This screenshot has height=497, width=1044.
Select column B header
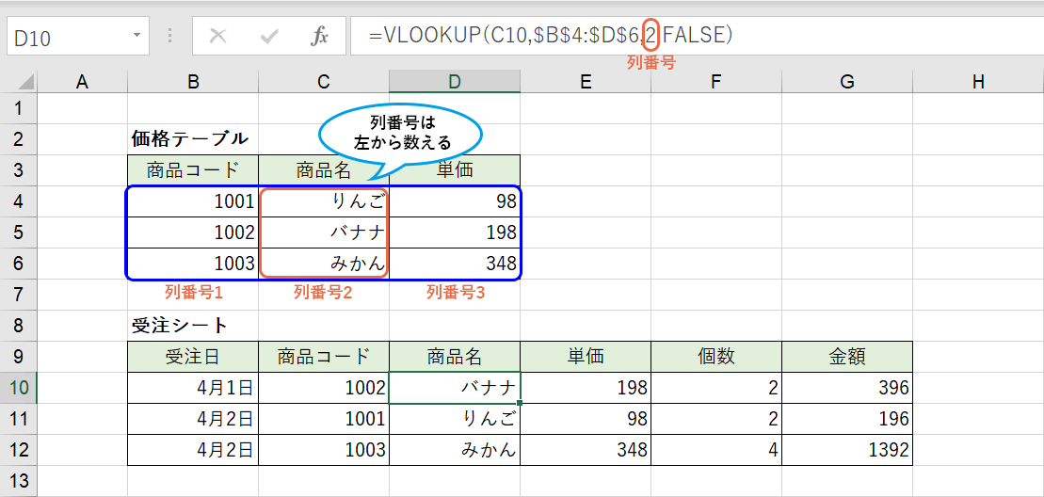click(x=193, y=82)
